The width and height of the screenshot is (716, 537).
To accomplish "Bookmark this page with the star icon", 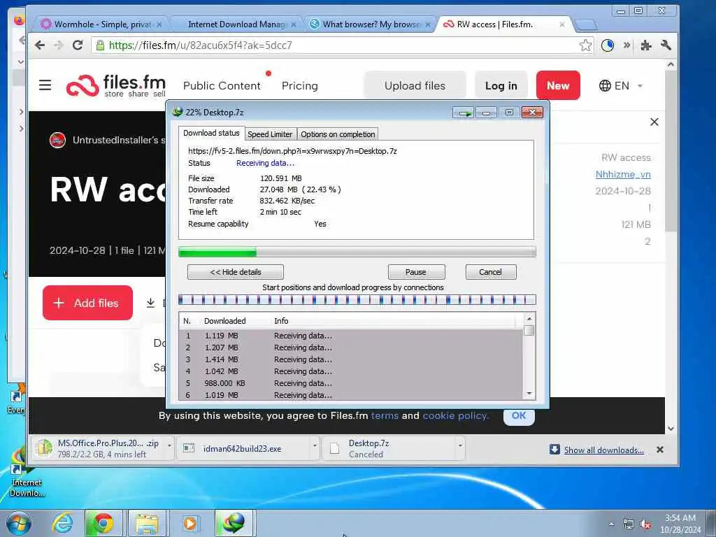I will click(x=585, y=45).
